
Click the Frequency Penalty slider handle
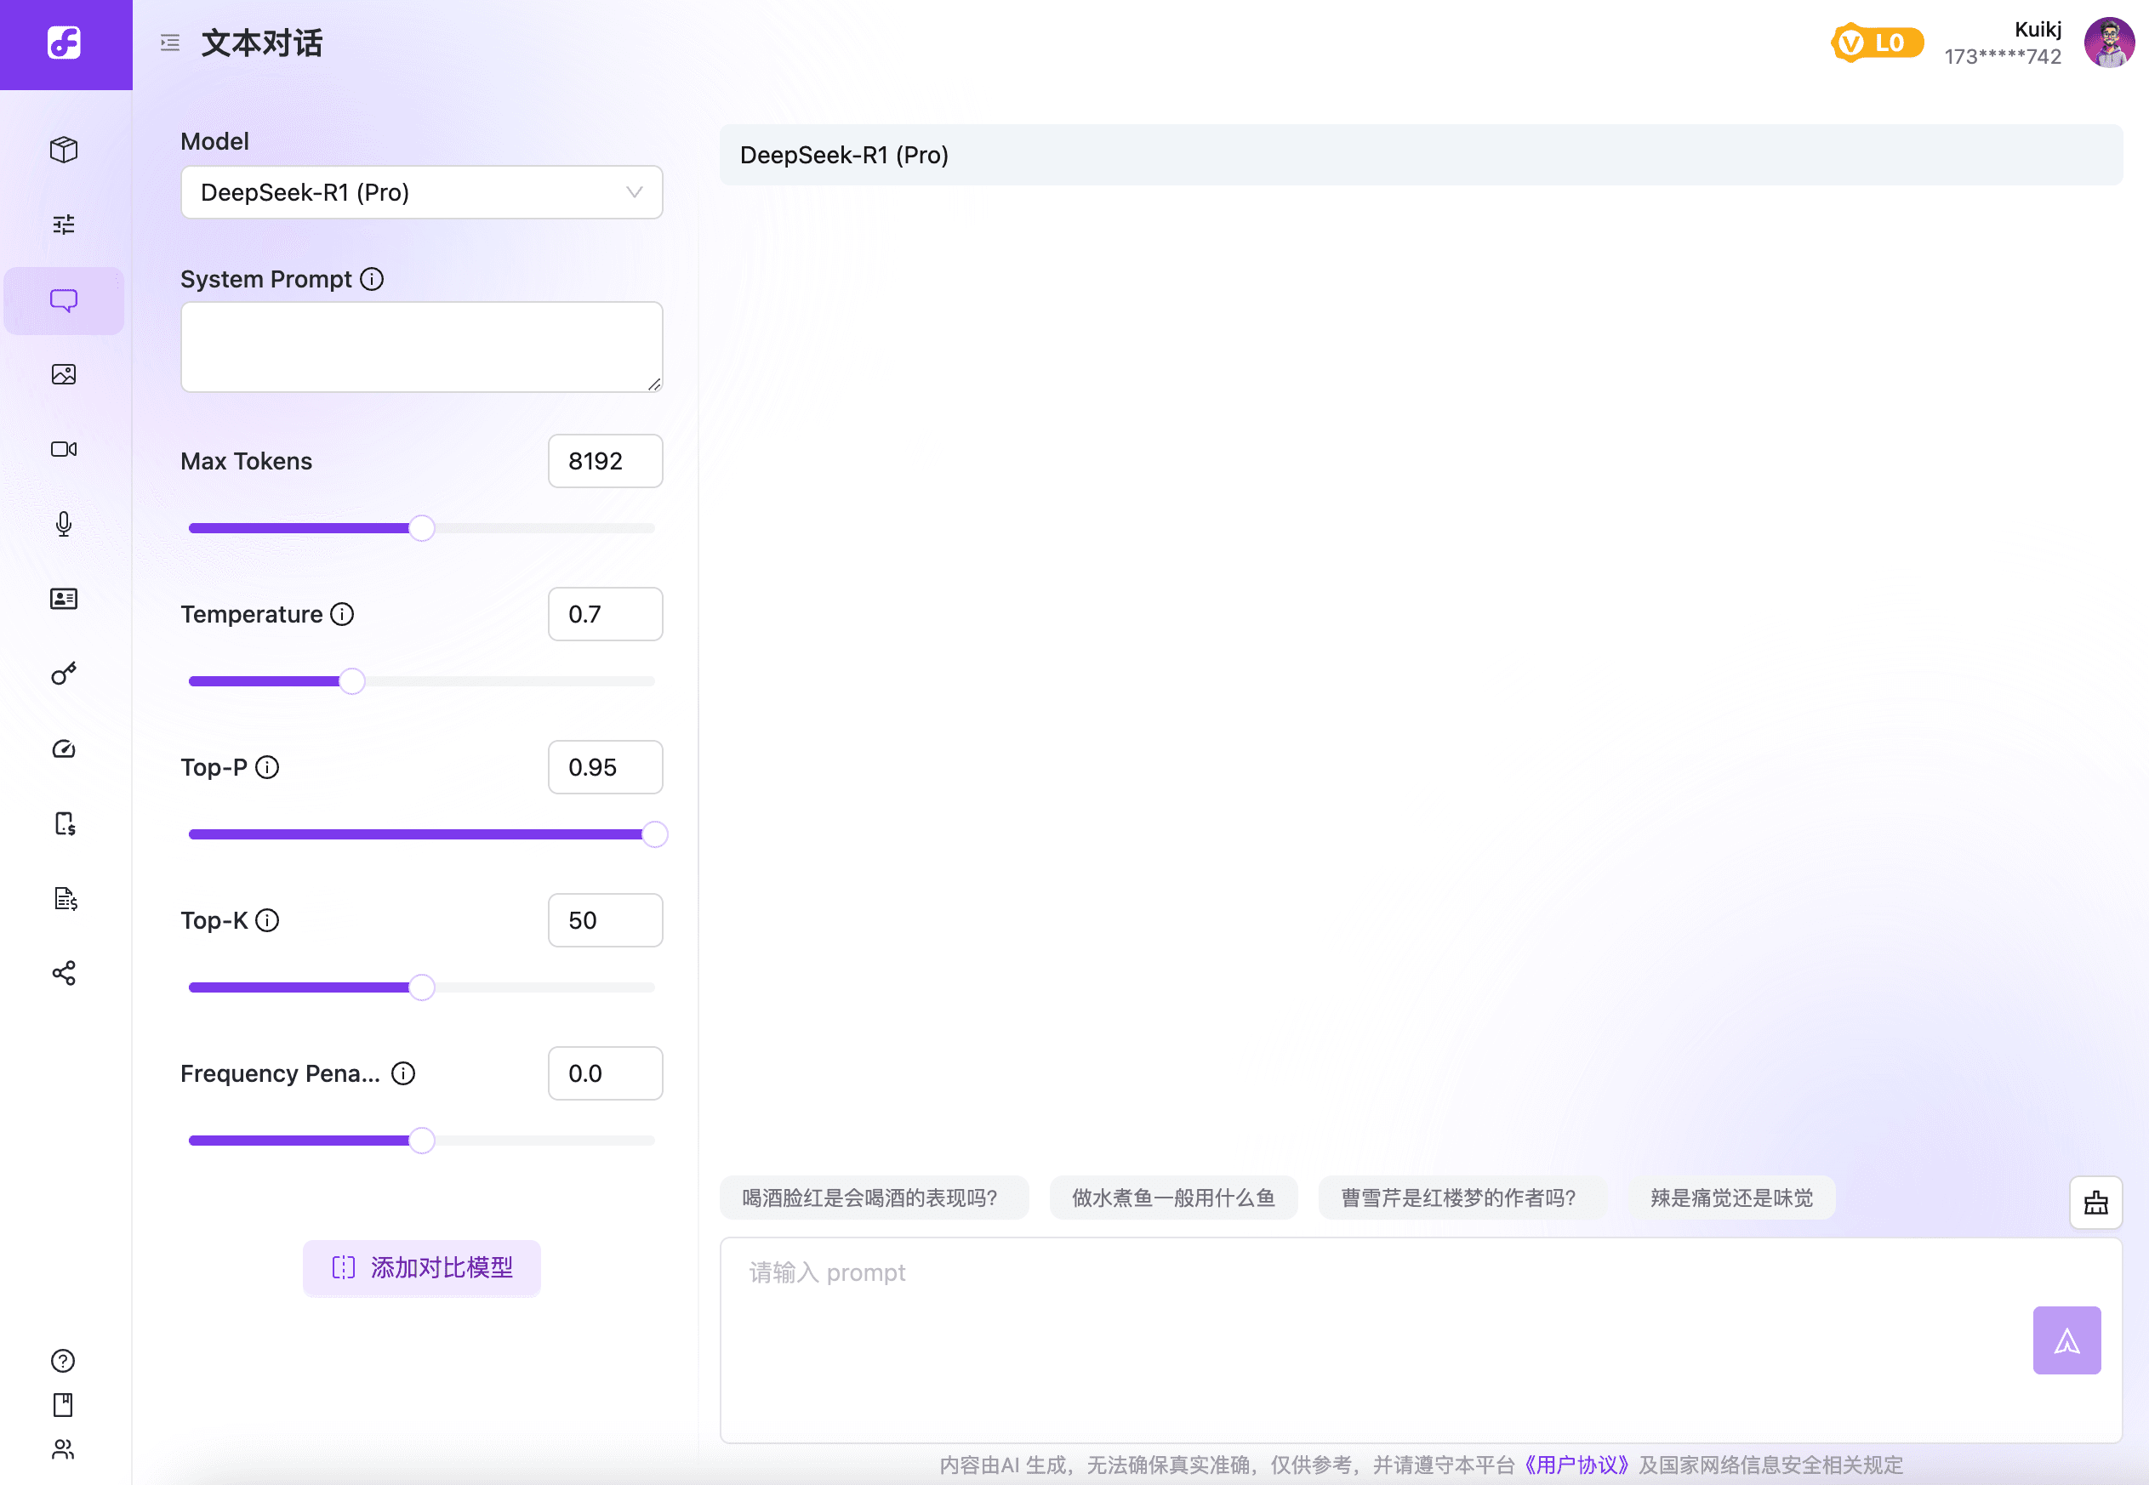(422, 1141)
